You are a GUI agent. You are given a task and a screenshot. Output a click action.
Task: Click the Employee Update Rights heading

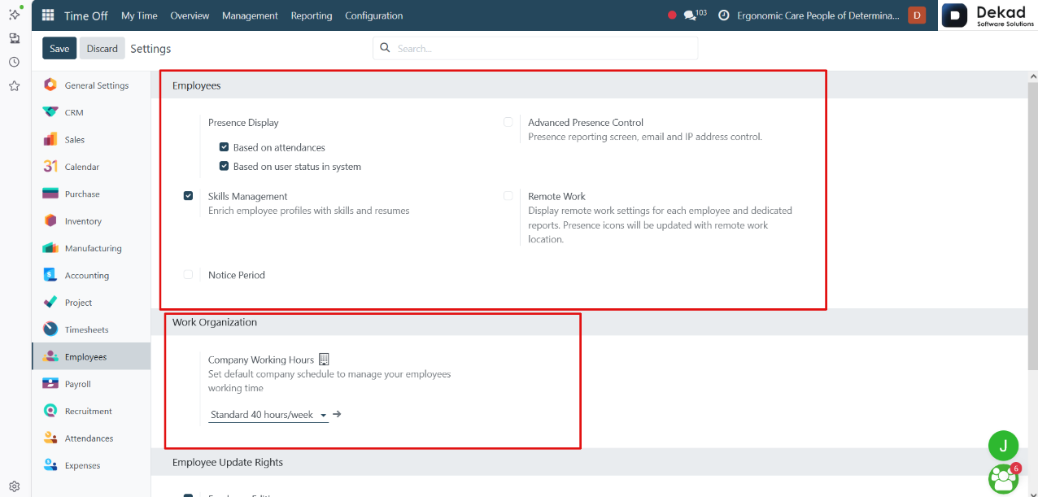[x=228, y=462]
